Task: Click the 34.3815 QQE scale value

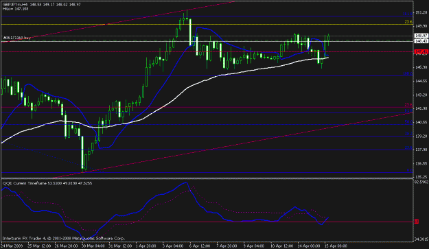Action: [421, 239]
